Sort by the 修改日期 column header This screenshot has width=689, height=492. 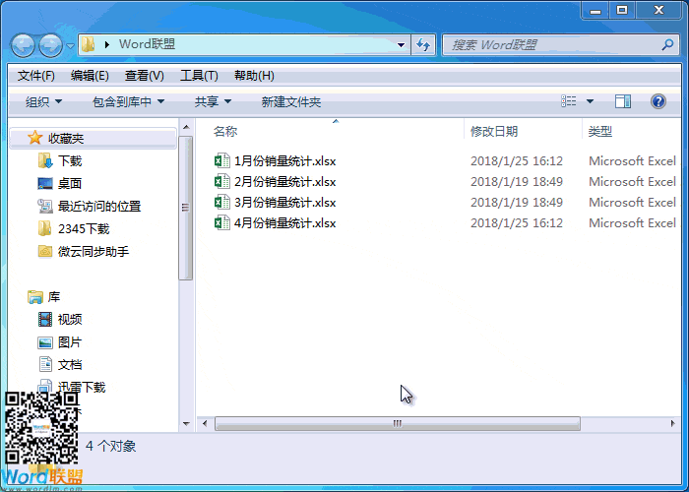click(494, 131)
